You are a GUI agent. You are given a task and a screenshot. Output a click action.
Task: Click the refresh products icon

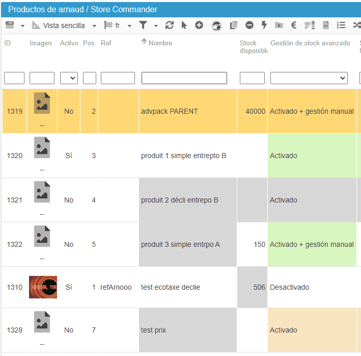pyautogui.click(x=170, y=25)
